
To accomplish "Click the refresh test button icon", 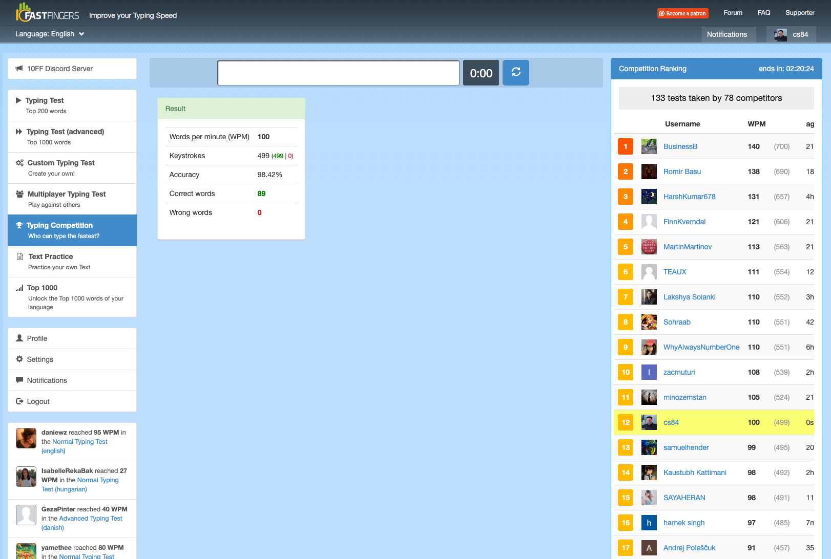I will (516, 72).
